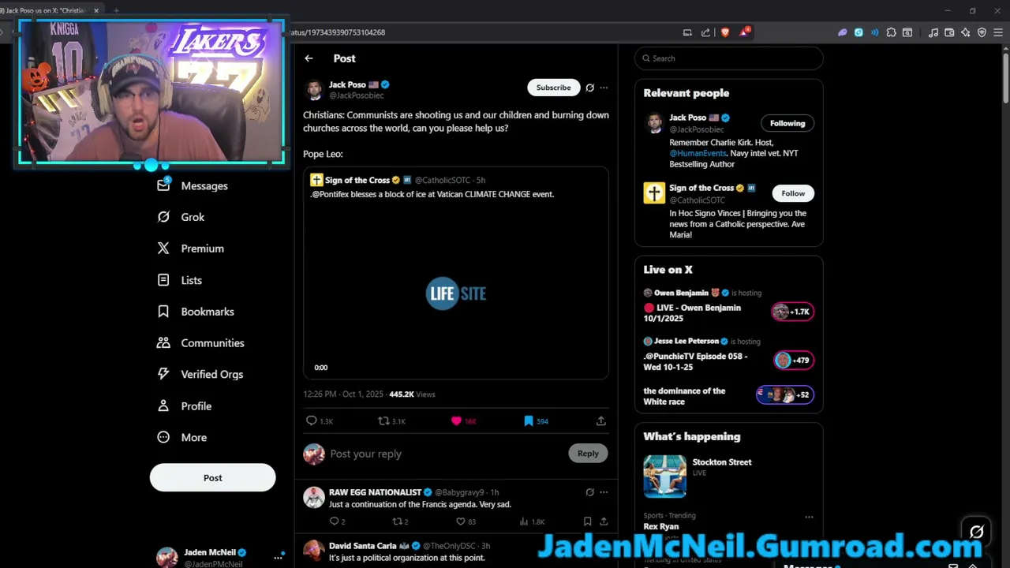Image resolution: width=1010 pixels, height=568 pixels.
Task: Open Jaden McNeil account switcher dots
Action: [x=278, y=557]
